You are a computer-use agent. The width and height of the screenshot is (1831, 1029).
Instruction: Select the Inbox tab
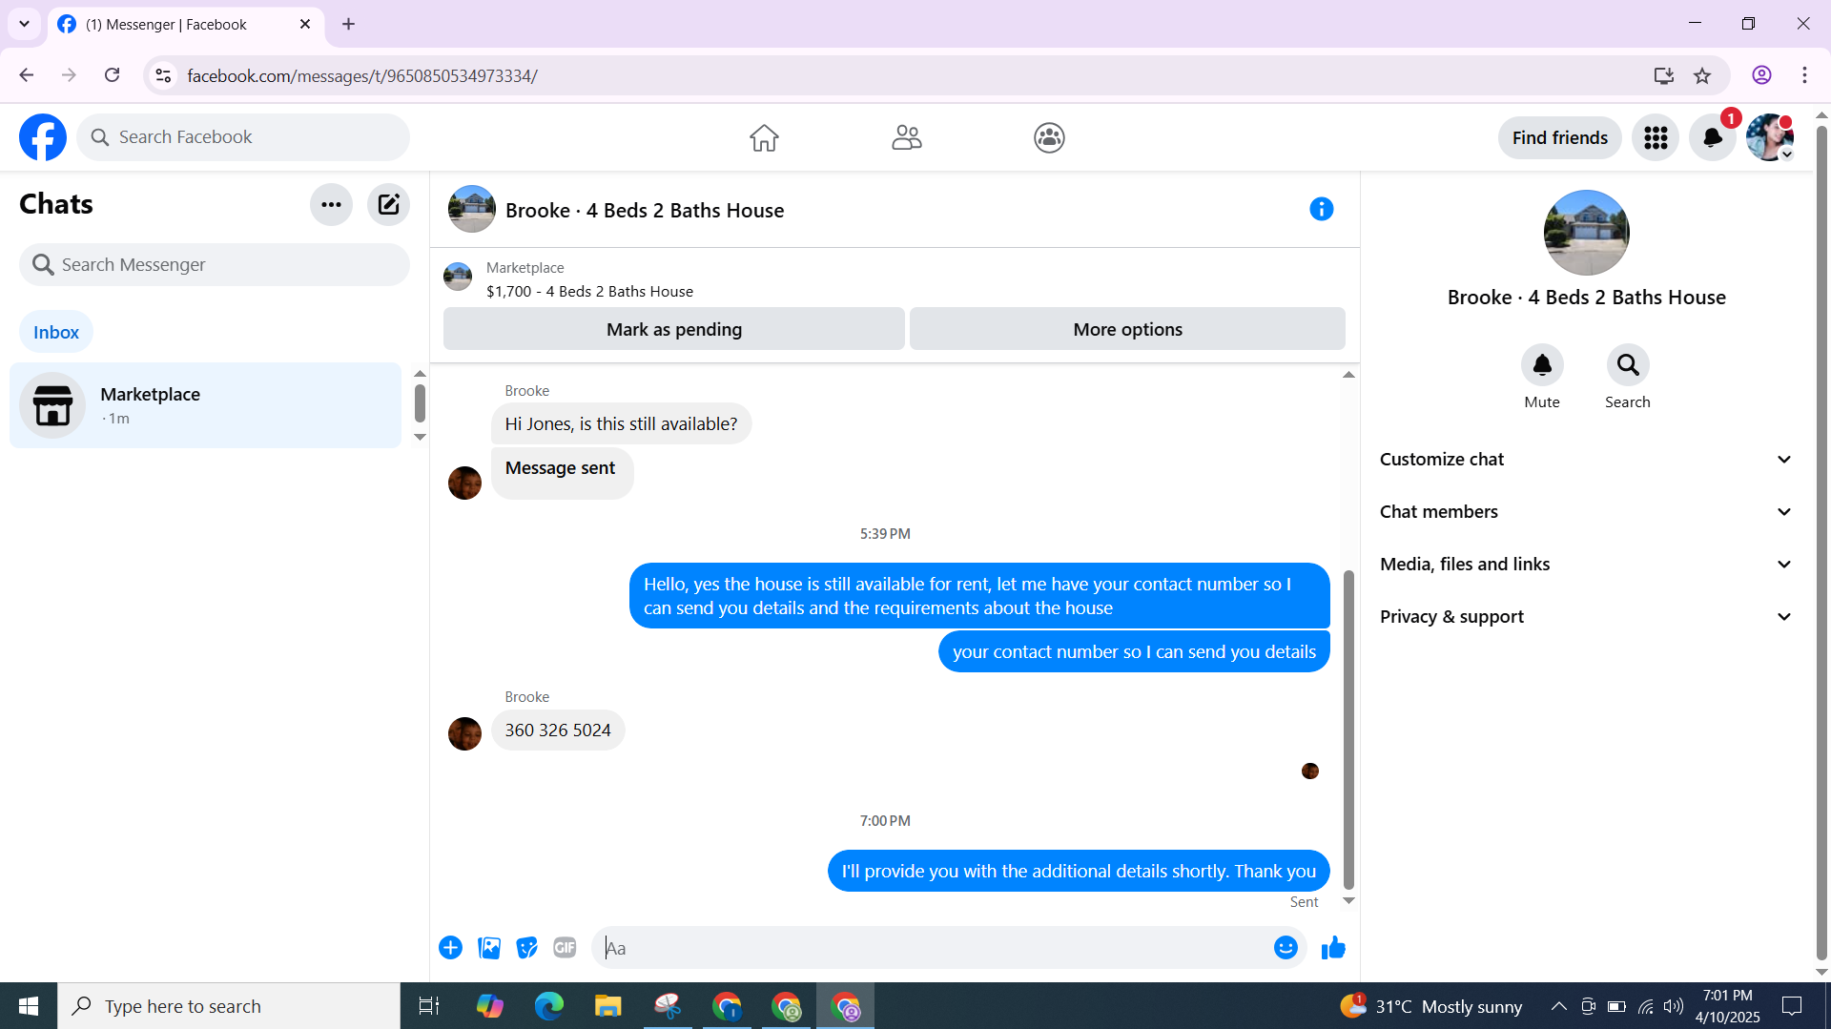coord(56,332)
